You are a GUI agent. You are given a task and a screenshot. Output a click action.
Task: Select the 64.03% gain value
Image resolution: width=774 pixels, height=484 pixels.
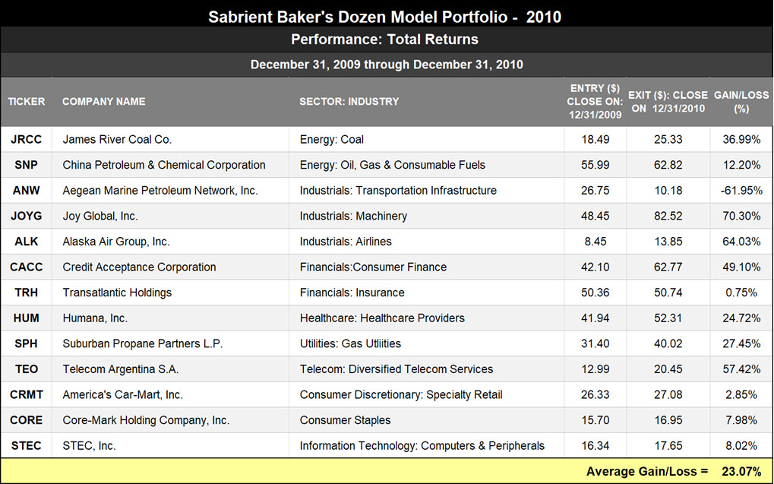tap(741, 242)
